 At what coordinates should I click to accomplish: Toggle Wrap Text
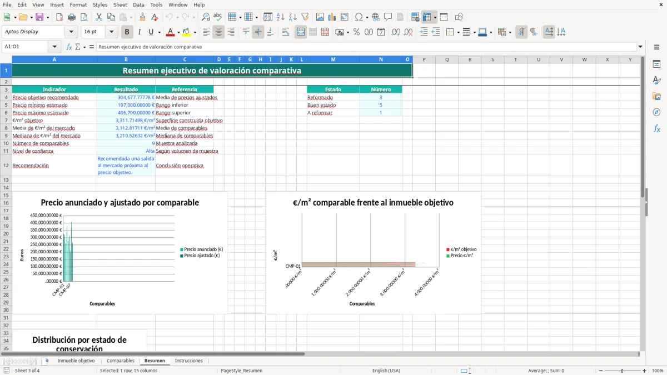coord(286,32)
